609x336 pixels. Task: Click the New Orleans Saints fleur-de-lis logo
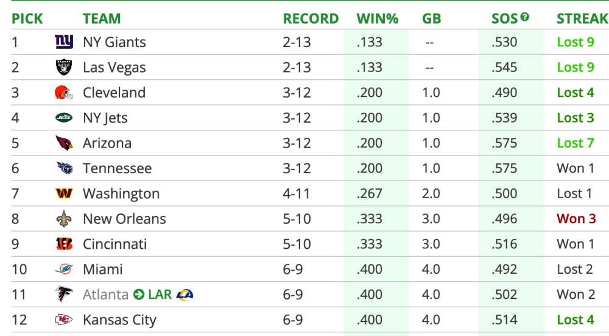[63, 219]
